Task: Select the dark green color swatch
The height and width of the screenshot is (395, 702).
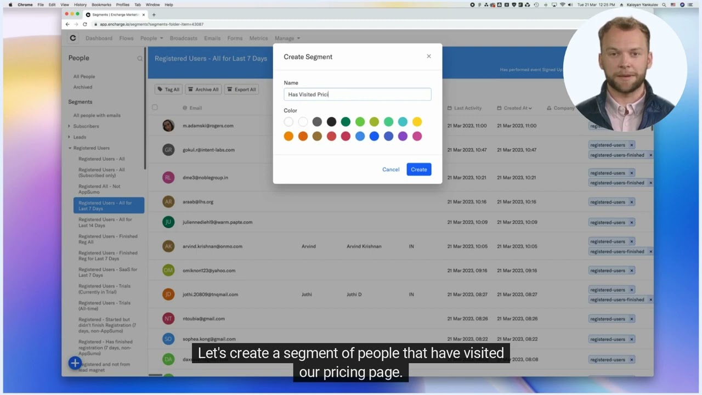Action: click(x=346, y=122)
